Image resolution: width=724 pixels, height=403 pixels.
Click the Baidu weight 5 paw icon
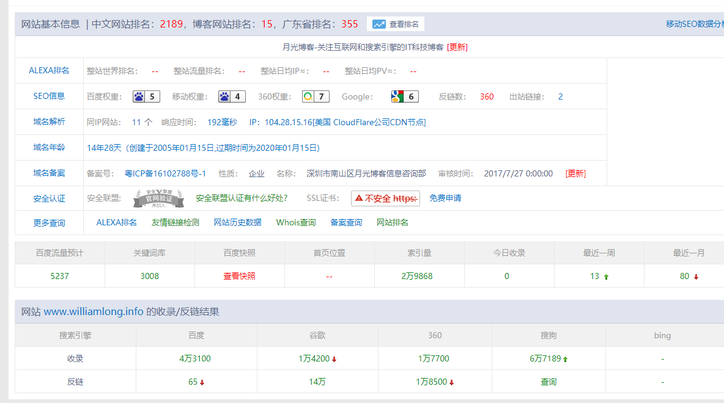point(139,96)
